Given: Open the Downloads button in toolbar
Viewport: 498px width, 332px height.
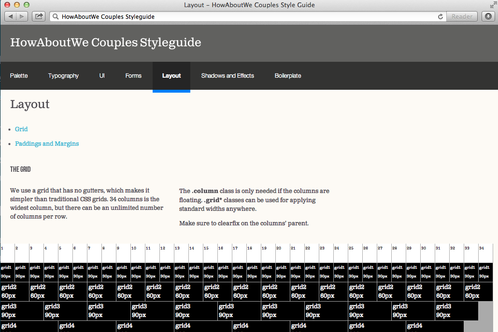Looking at the screenshot, I should (488, 16).
